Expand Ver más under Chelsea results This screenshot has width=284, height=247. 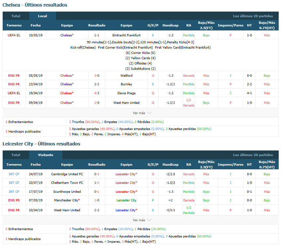[x=142, y=113]
